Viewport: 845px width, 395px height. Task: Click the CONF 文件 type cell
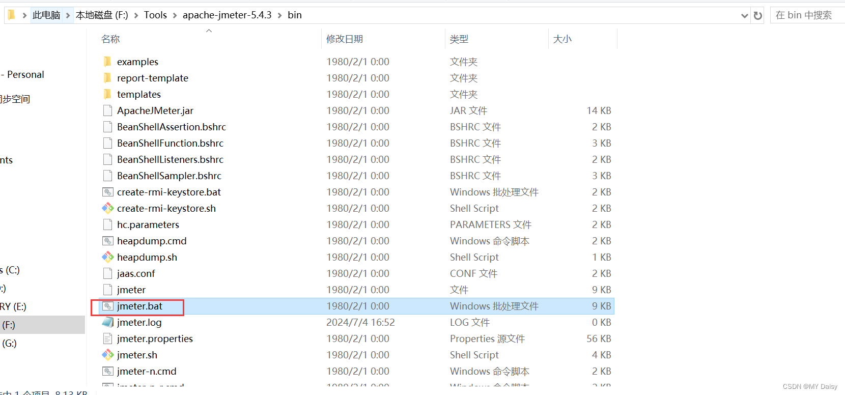473,273
